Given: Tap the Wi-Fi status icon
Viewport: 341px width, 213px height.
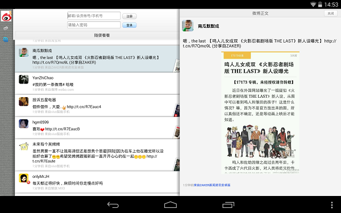Looking at the screenshot, I should pyautogui.click(x=313, y=5).
